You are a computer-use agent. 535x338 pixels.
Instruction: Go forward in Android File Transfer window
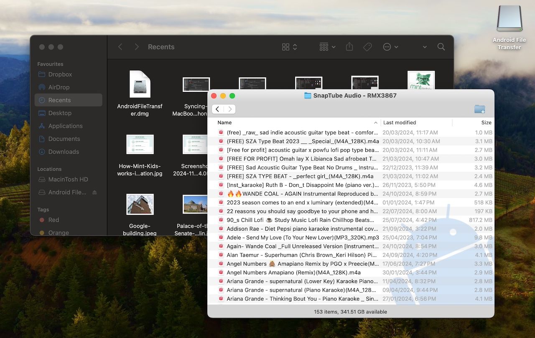click(229, 109)
